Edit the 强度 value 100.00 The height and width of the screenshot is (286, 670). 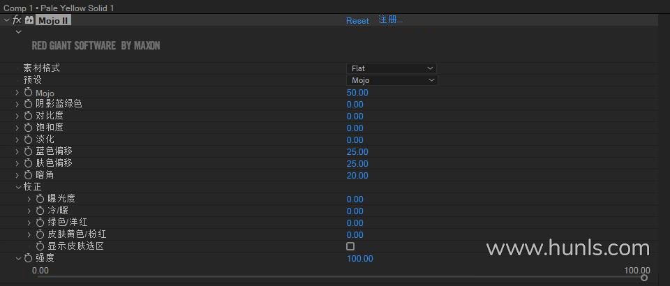(360, 259)
